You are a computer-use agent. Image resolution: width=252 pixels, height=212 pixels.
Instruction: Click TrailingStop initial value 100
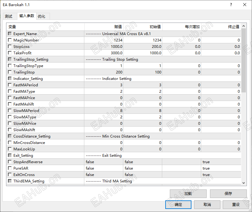coord(143,72)
